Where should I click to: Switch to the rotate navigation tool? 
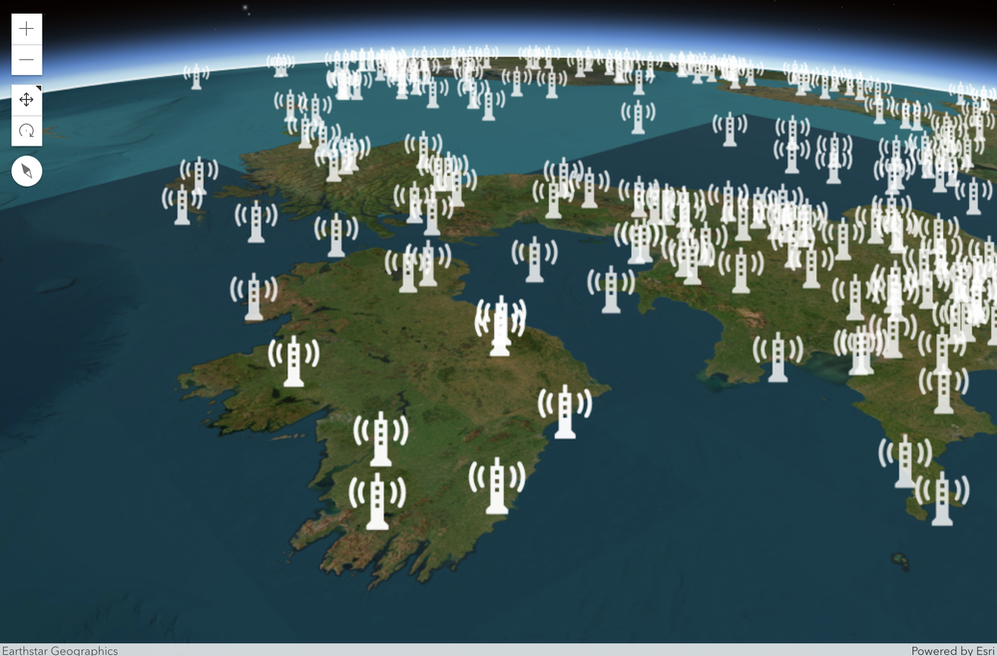[27, 131]
